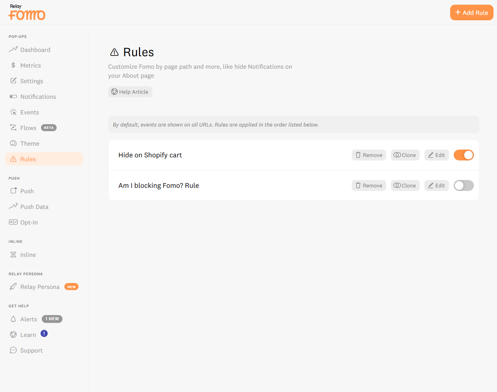This screenshot has width=497, height=392.
Task: Open the Push menu item
Action: point(44,191)
